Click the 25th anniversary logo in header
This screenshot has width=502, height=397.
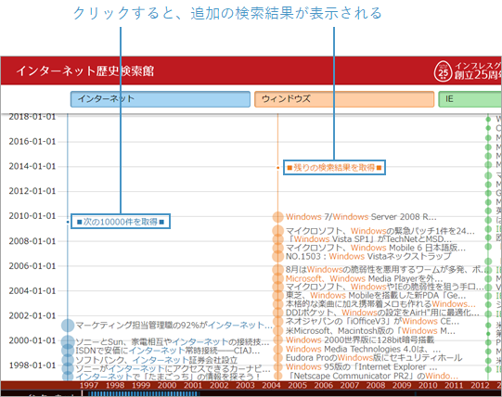click(443, 71)
